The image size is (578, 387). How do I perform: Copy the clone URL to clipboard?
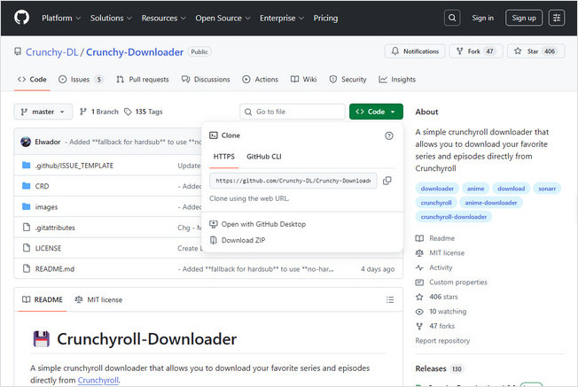(387, 181)
